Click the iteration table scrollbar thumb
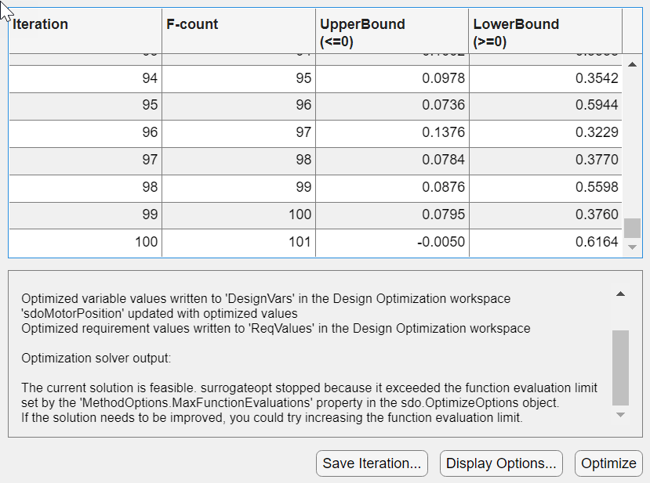Viewport: 650px width, 483px height. (632, 228)
